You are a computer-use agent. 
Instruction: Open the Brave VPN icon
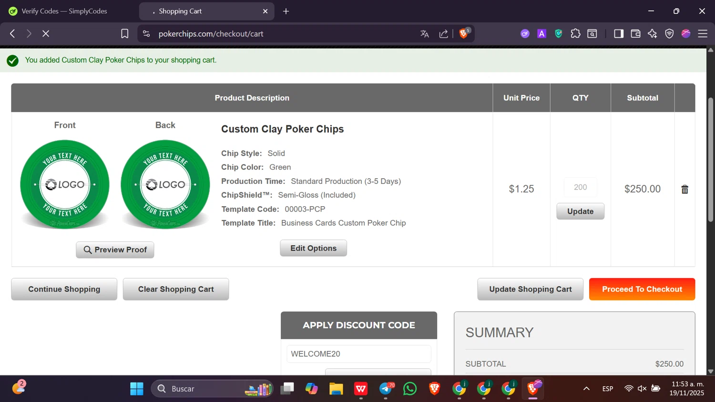pyautogui.click(x=669, y=33)
